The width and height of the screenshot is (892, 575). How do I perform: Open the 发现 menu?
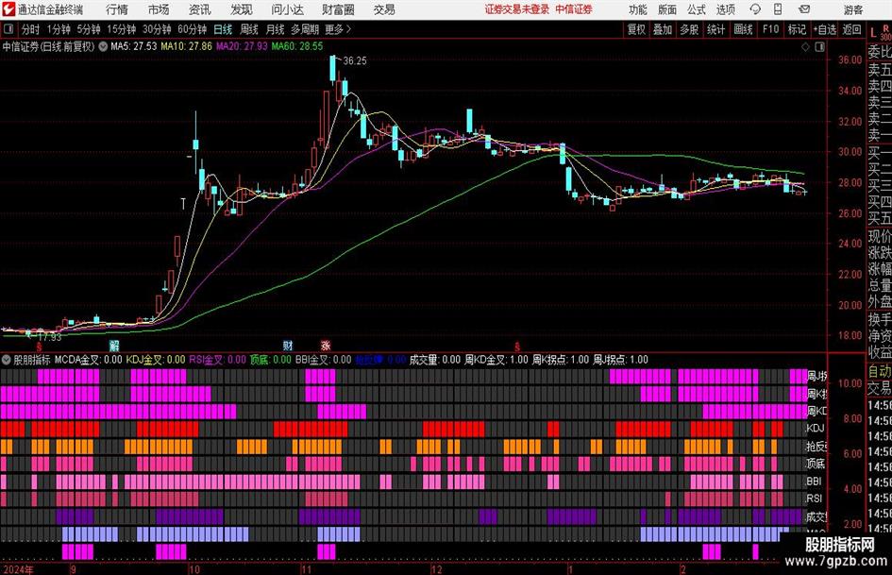(242, 9)
